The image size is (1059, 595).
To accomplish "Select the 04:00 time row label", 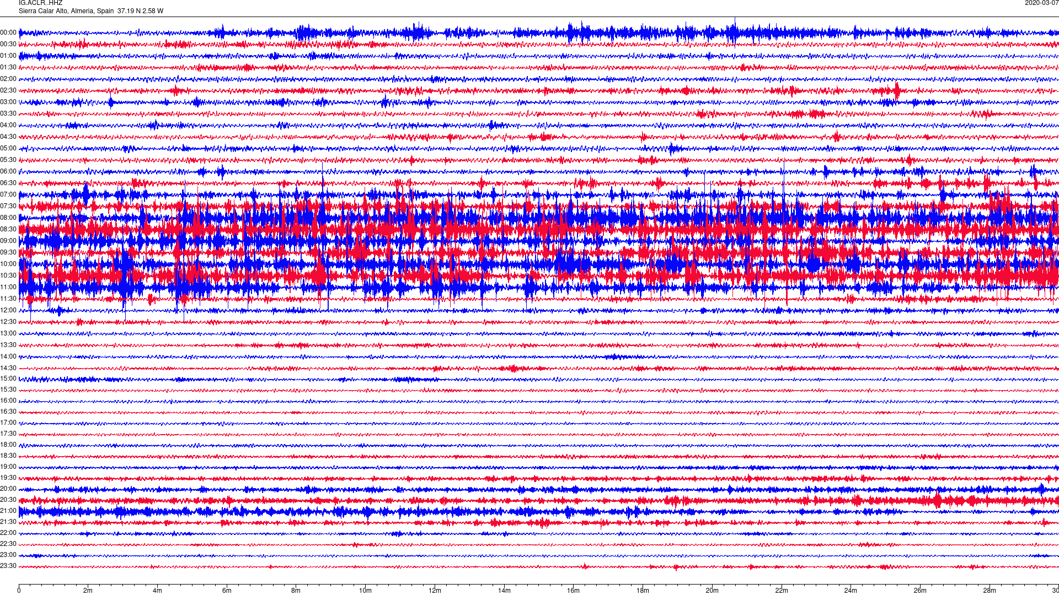I will (x=8, y=126).
